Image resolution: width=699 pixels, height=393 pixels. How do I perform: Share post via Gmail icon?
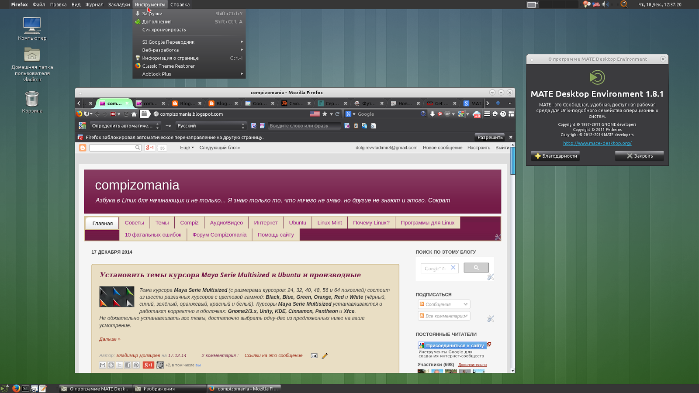tap(103, 365)
